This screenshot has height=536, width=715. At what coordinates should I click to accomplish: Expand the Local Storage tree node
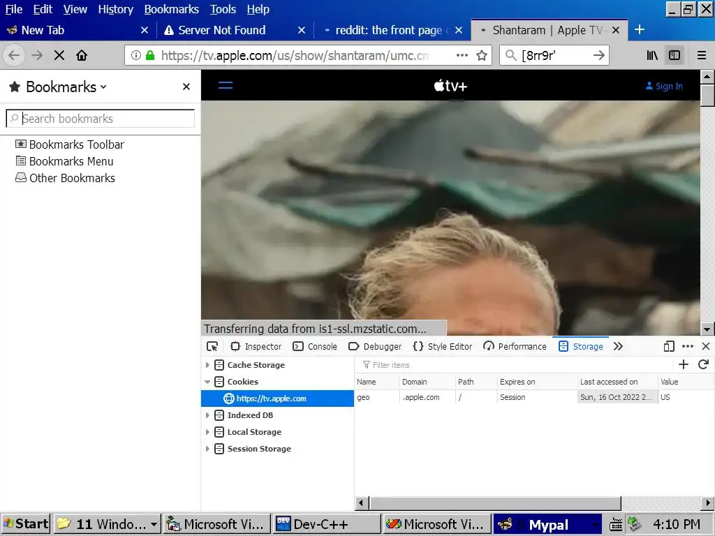click(207, 432)
